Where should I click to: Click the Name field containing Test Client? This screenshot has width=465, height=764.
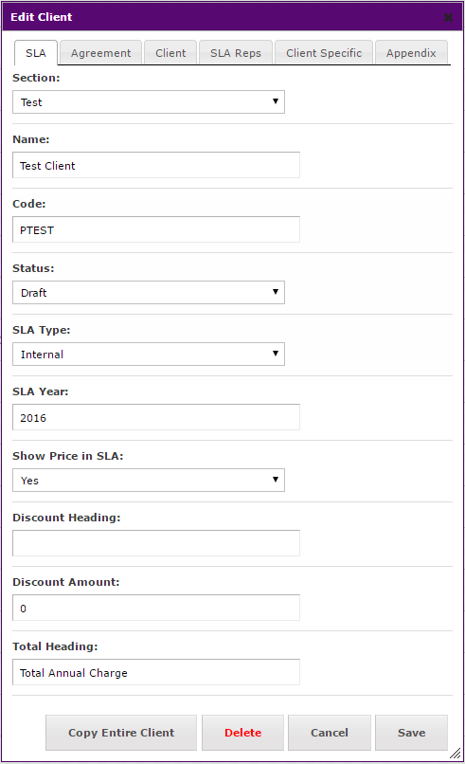pos(156,165)
